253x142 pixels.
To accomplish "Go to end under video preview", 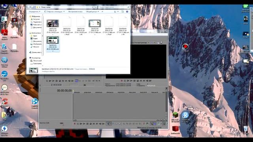I will (x=144, y=80).
